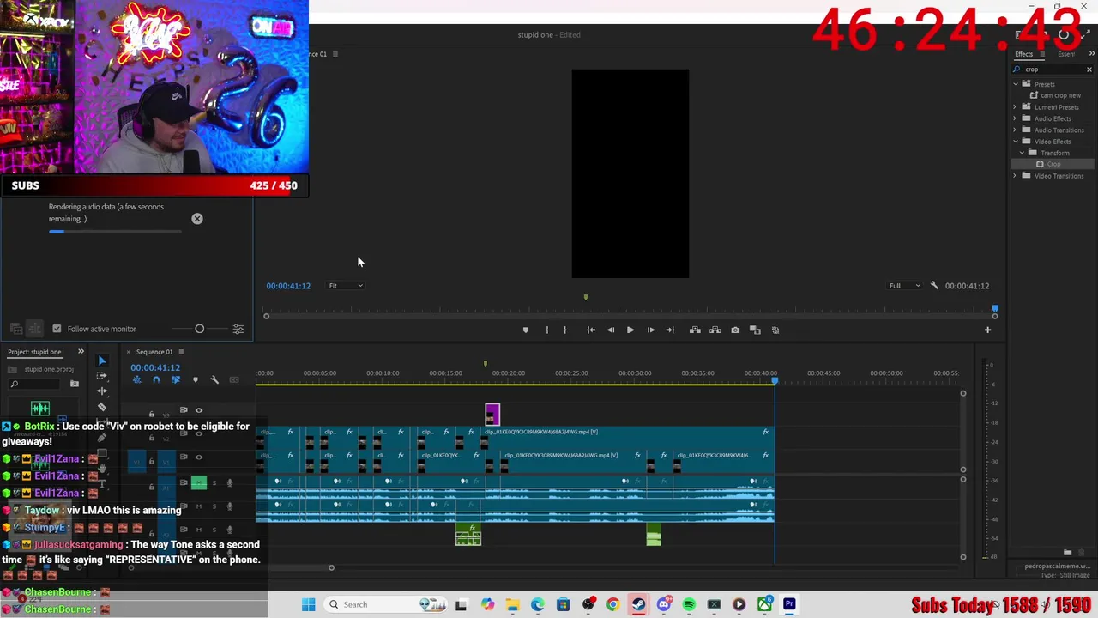This screenshot has width=1098, height=618.
Task: Clear the Effects search field
Action: click(x=1089, y=70)
